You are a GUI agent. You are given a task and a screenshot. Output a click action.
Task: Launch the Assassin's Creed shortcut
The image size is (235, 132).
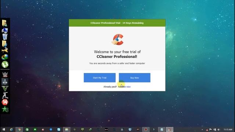5,81
